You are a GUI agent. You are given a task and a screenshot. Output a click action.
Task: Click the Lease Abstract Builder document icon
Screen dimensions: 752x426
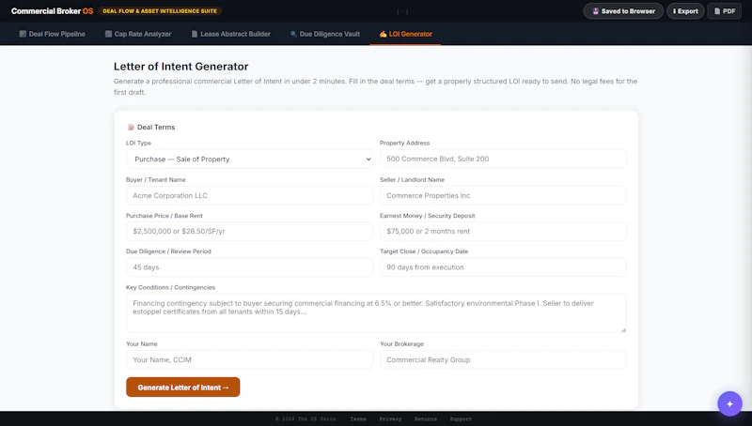coord(195,34)
